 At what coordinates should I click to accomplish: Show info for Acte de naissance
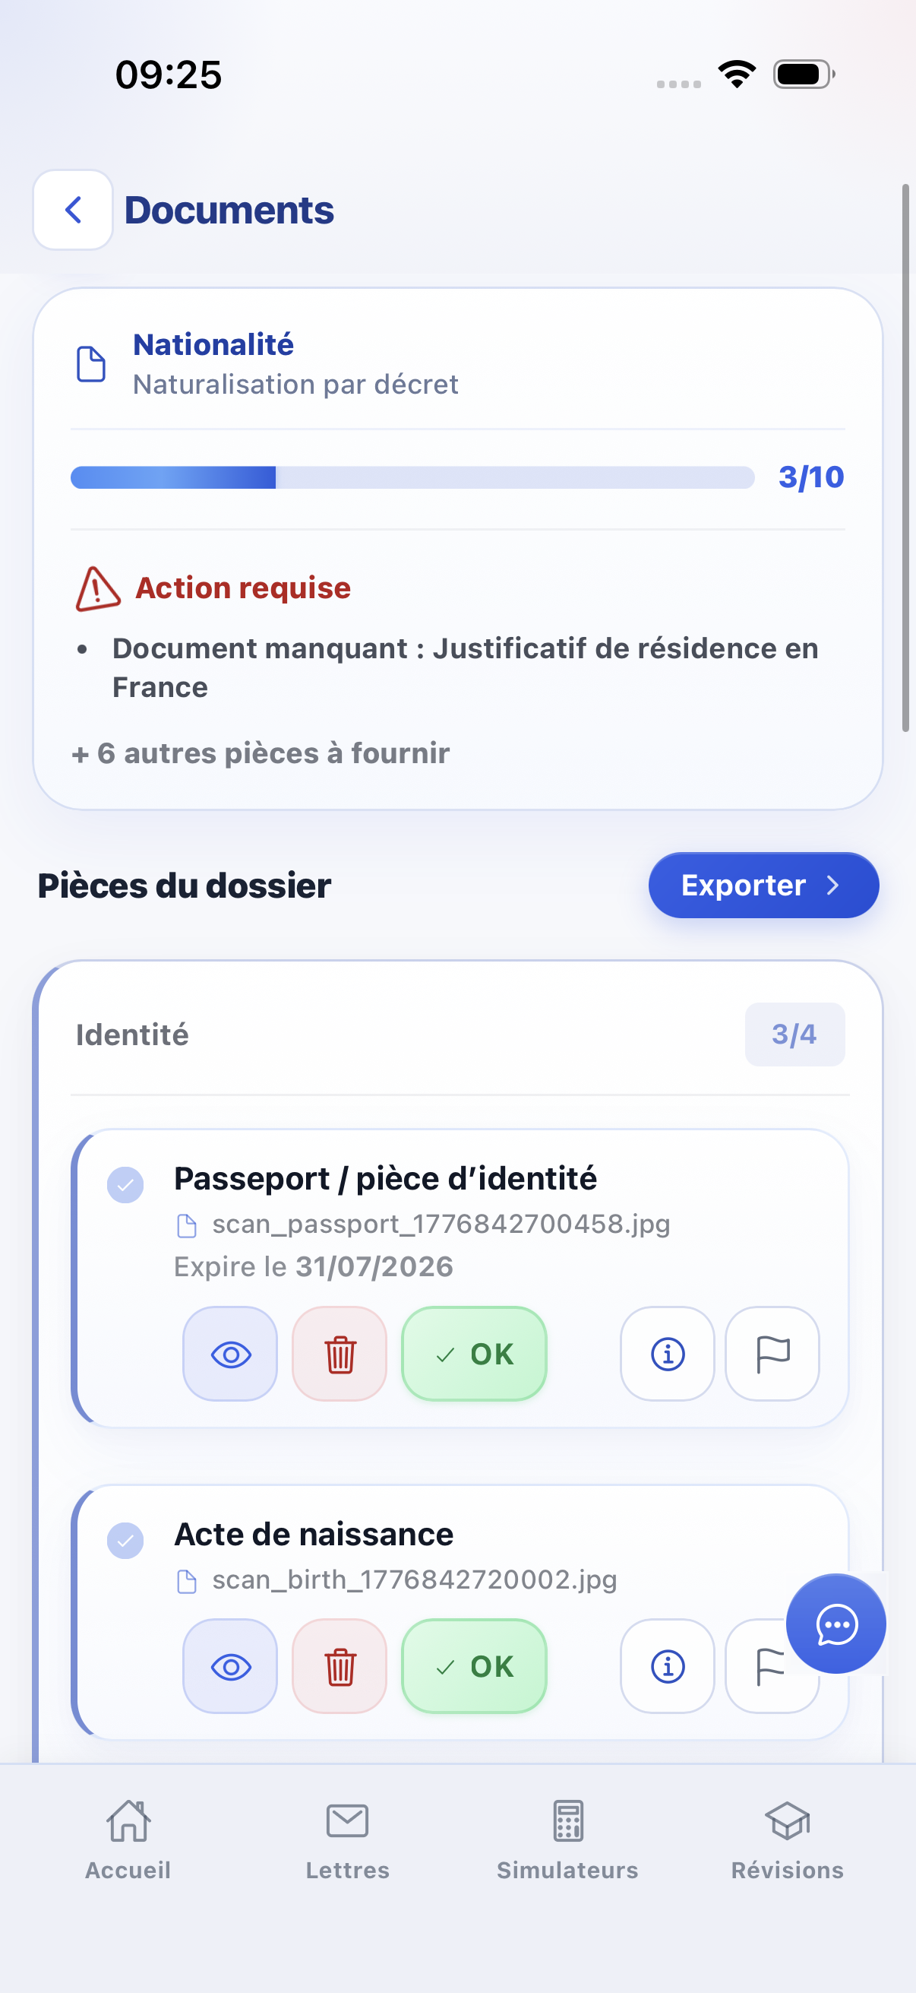tap(667, 1665)
